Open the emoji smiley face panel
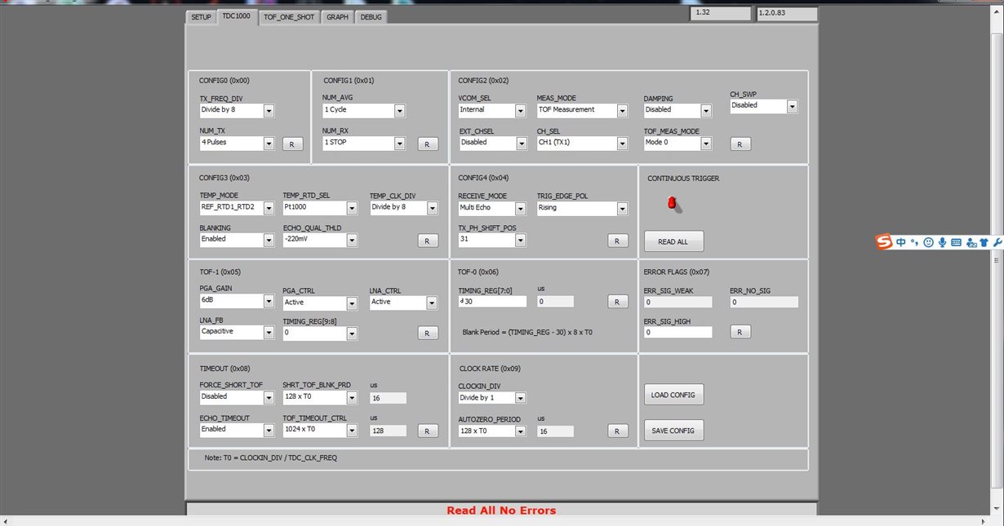Screen dimensions: 1004x526 [x=928, y=242]
